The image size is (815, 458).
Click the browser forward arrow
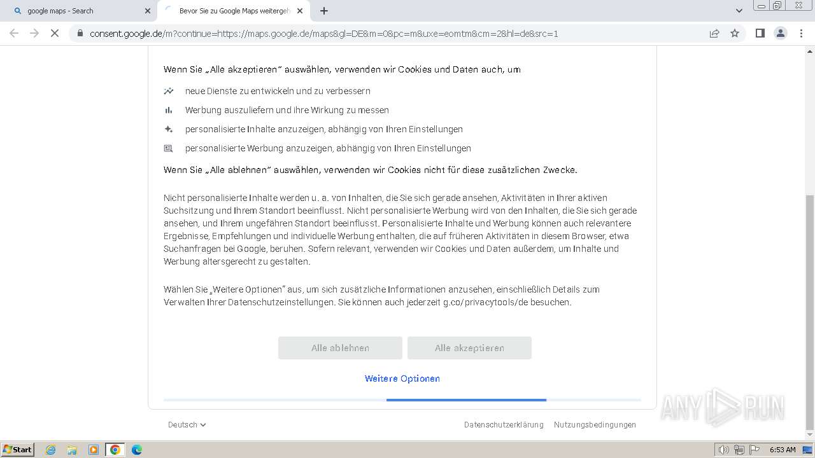point(34,33)
